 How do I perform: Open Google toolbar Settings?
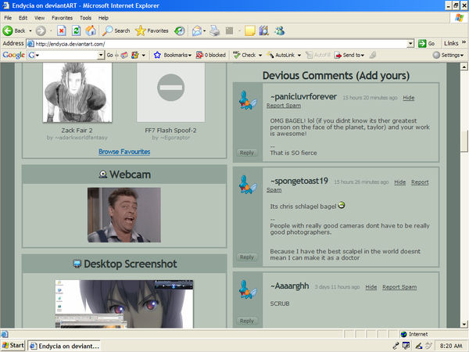[x=448, y=55]
